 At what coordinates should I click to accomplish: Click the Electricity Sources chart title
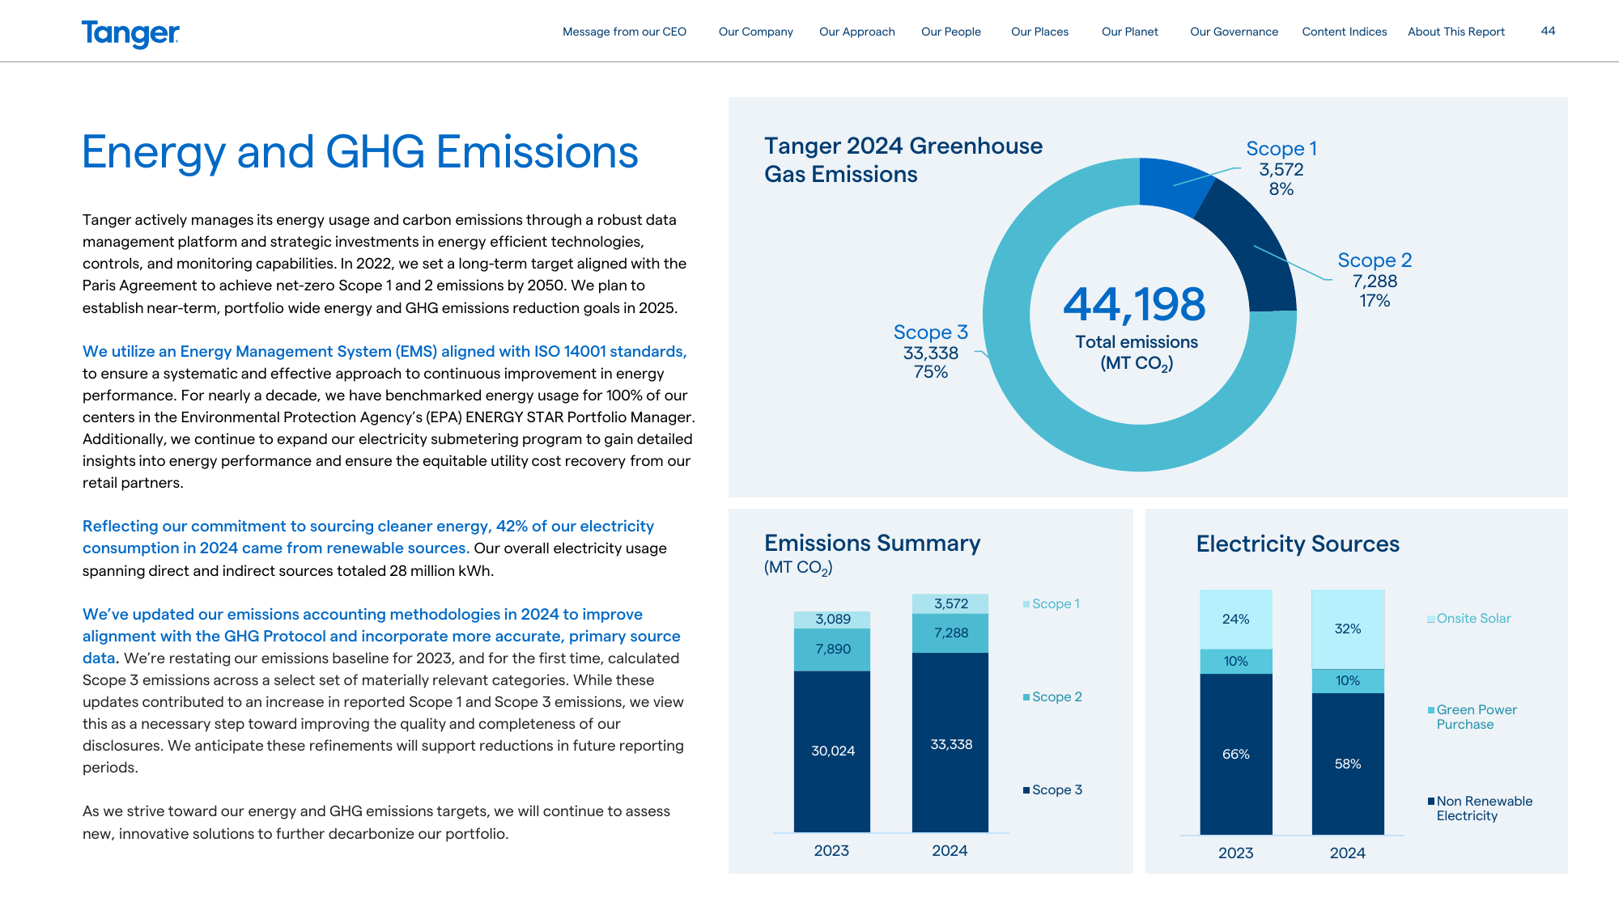tap(1298, 544)
